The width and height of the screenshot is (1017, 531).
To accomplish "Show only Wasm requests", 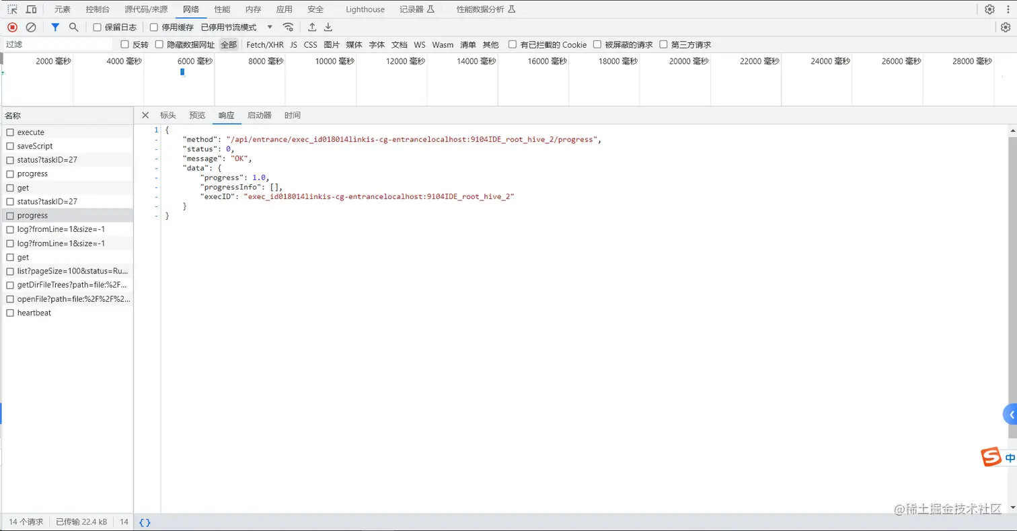I will click(443, 45).
